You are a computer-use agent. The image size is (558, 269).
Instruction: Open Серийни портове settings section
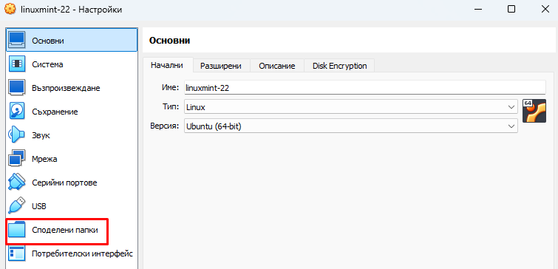[72, 183]
